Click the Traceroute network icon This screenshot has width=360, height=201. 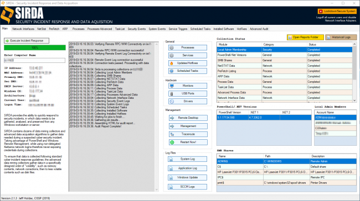click(x=172, y=134)
